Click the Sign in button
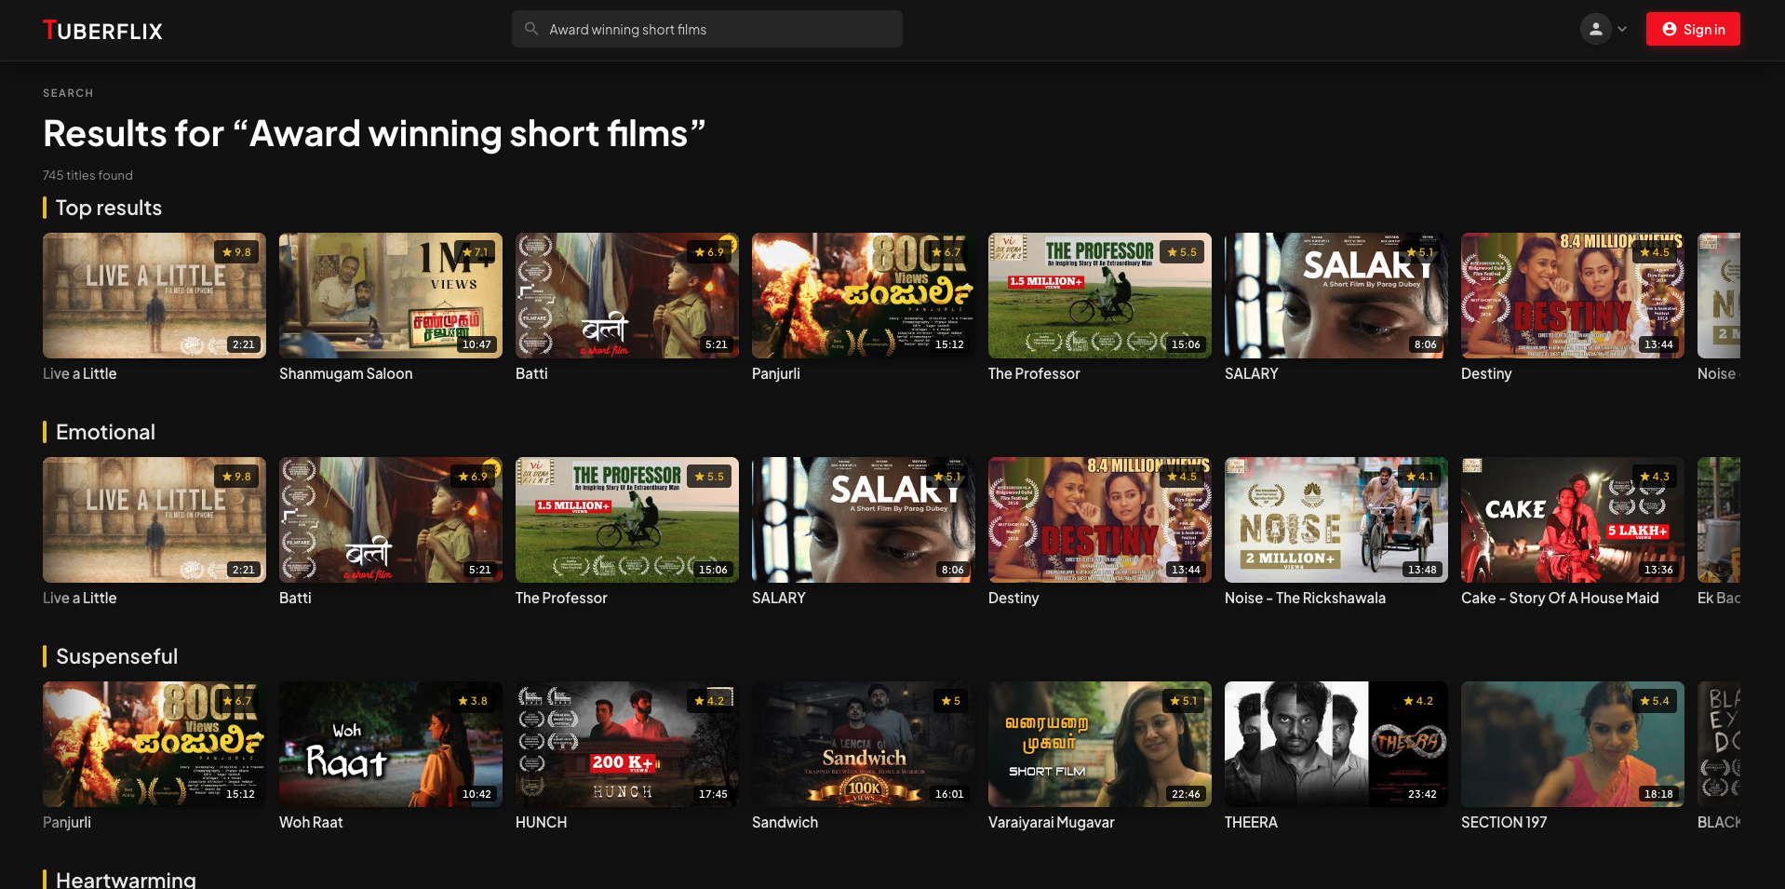 click(1693, 29)
